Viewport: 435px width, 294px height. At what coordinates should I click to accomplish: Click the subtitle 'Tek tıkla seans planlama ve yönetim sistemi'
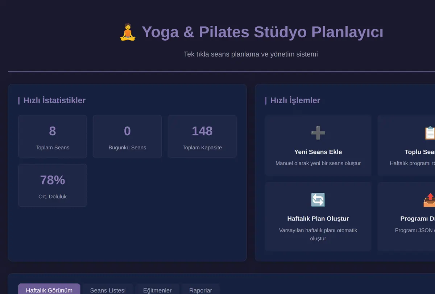click(251, 54)
